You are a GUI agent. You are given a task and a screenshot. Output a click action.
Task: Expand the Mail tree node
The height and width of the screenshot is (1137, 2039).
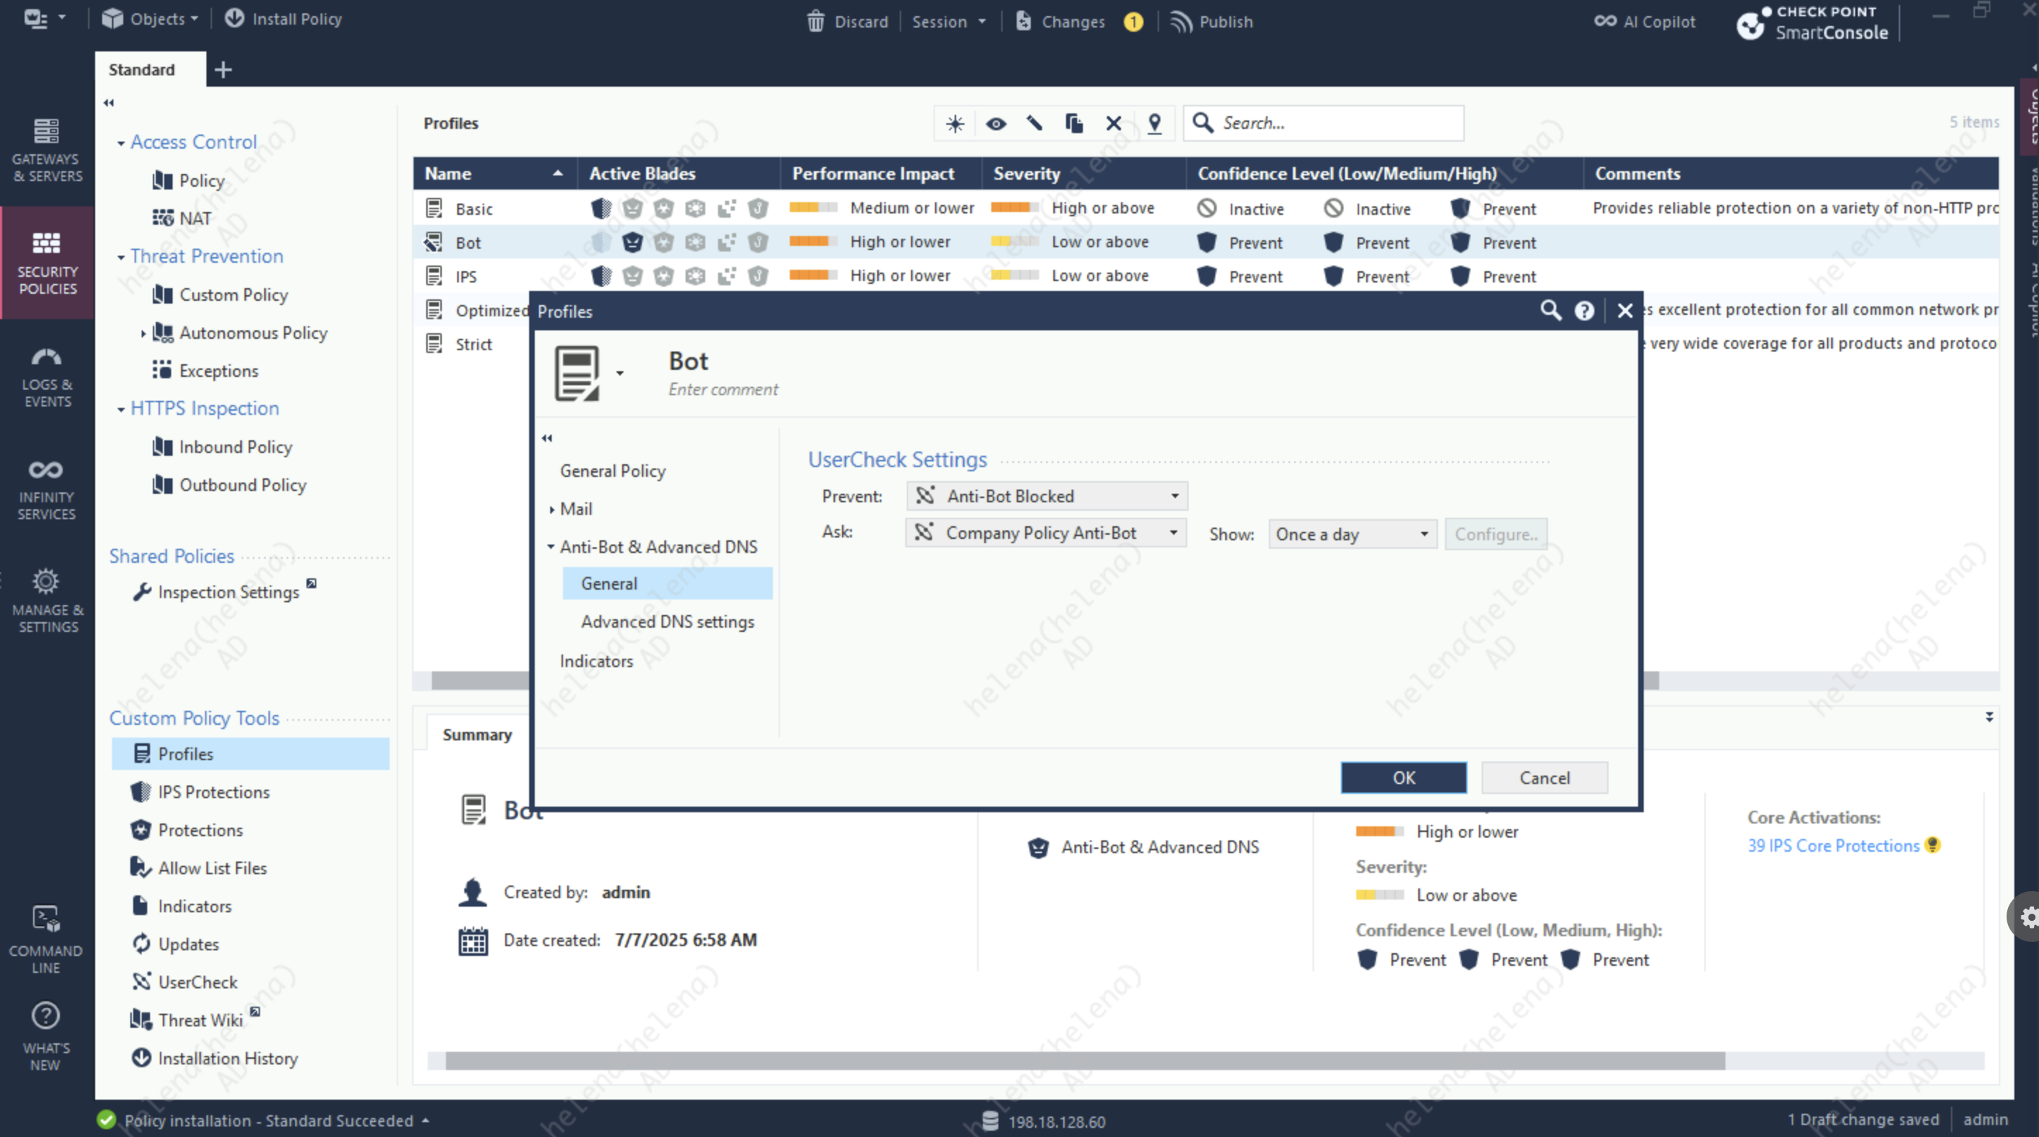coord(552,509)
